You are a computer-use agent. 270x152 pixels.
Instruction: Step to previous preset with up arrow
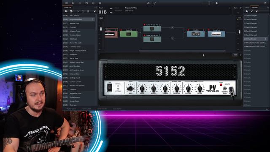click(111, 8)
